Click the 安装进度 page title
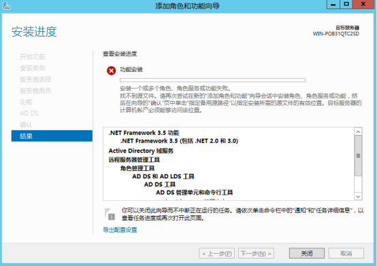Screen dimensions: 377x266 click(34, 32)
